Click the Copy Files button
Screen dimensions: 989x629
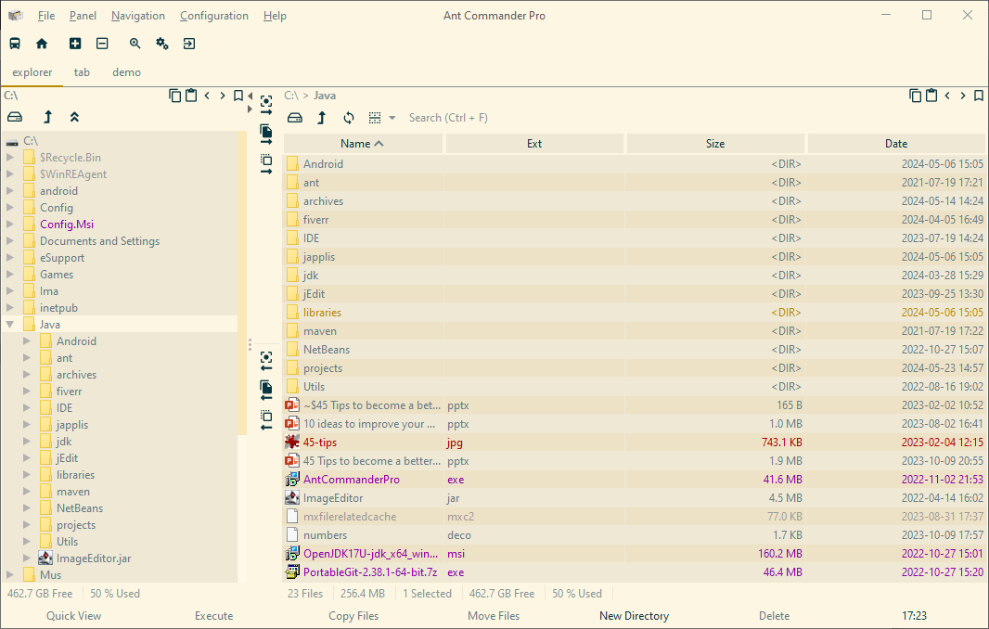353,616
